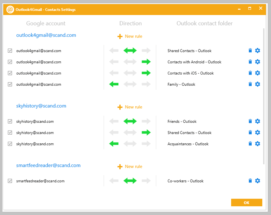Choose two-way arrow in Contacts with iOS row

(130, 73)
